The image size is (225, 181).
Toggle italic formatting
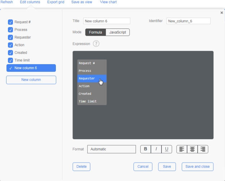point(156,149)
